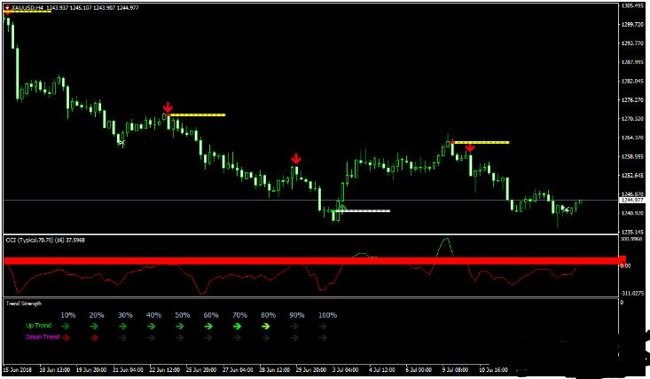Click the dimmed Down Trend 100% arrow
650x379 pixels.
(323, 338)
